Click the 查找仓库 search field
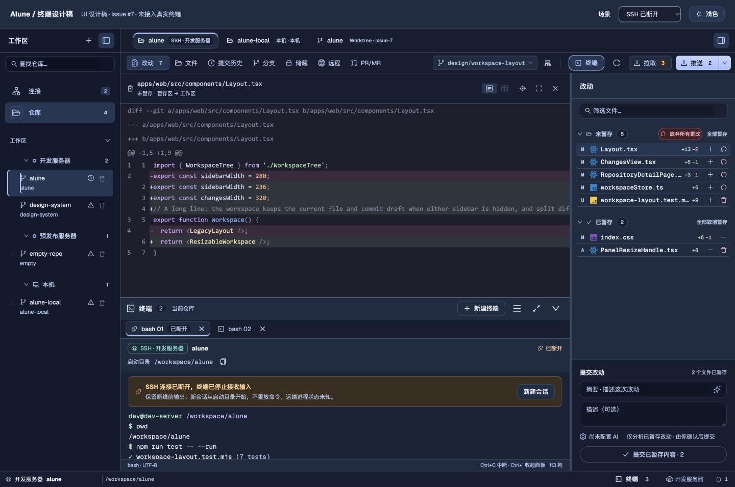 tap(60, 64)
